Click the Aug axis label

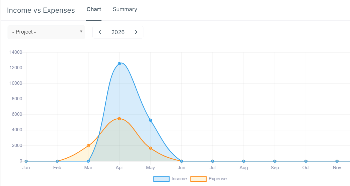tap(244, 168)
